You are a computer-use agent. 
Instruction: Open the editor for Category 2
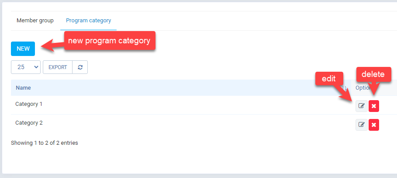point(361,125)
